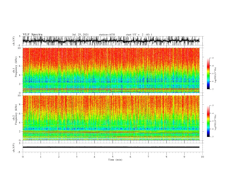Click the "Time (min)" axis label
The height and width of the screenshot is (176, 228).
115,160
